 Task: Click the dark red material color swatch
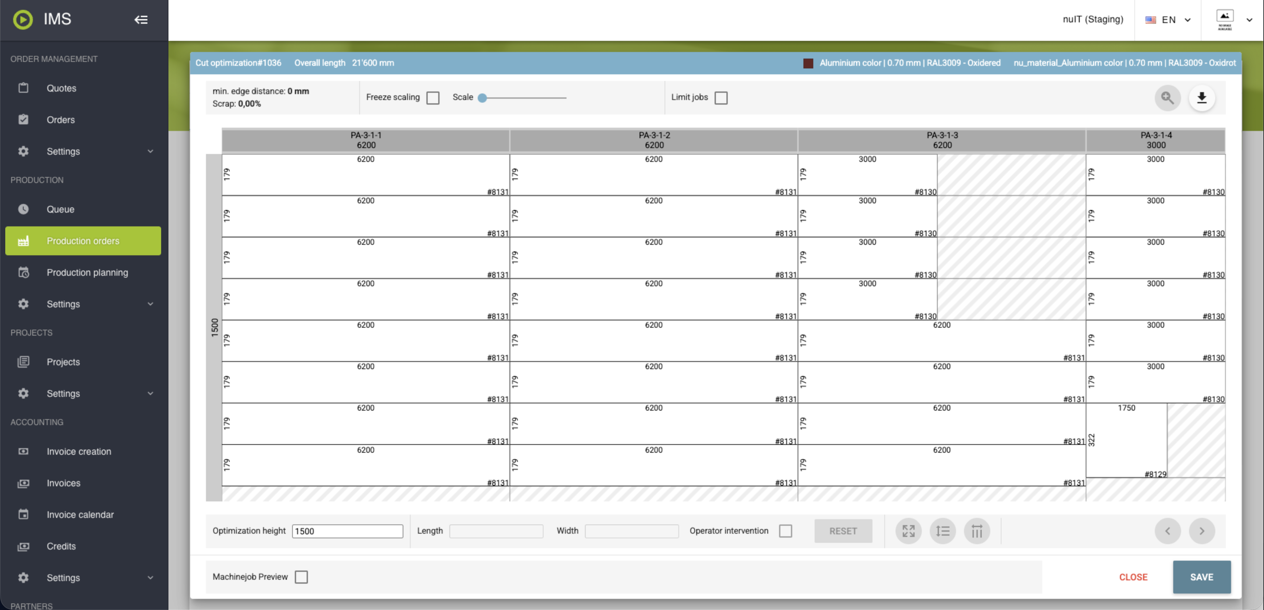coord(808,63)
